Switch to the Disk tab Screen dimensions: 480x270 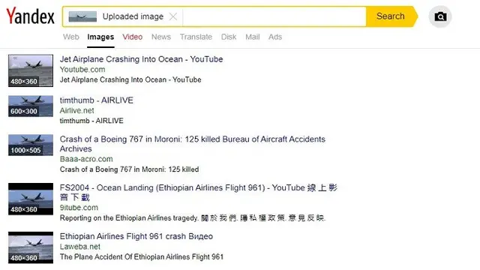click(x=229, y=37)
